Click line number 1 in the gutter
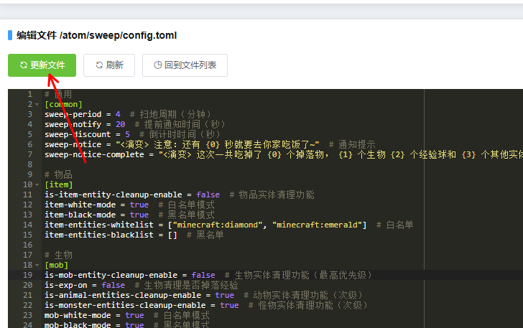Screen dimensions: 523x328 [x=29, y=94]
